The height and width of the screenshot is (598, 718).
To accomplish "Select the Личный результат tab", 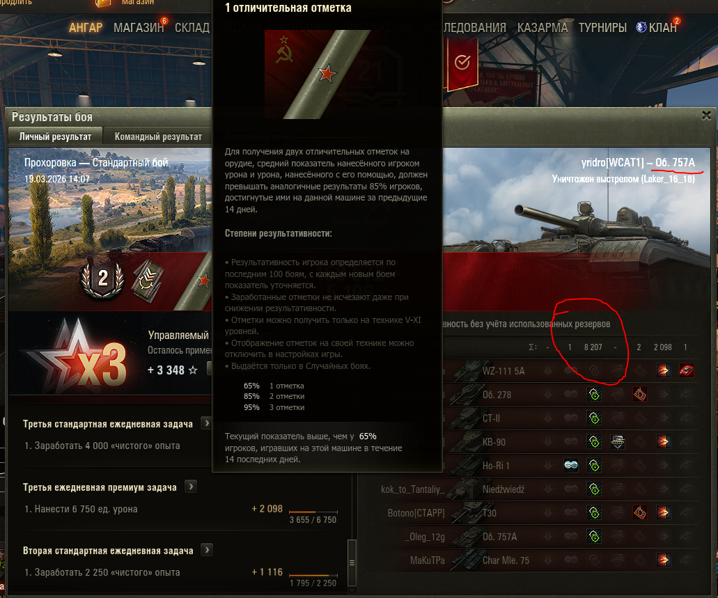I will (x=55, y=136).
